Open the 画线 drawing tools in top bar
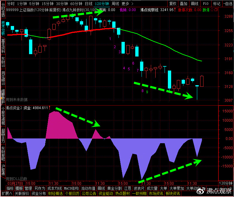This screenshot has width=234, height=197. point(195,4)
